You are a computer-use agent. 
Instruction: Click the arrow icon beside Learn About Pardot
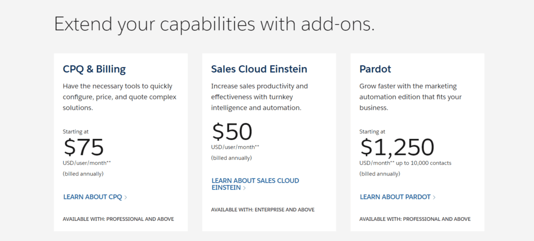click(434, 197)
